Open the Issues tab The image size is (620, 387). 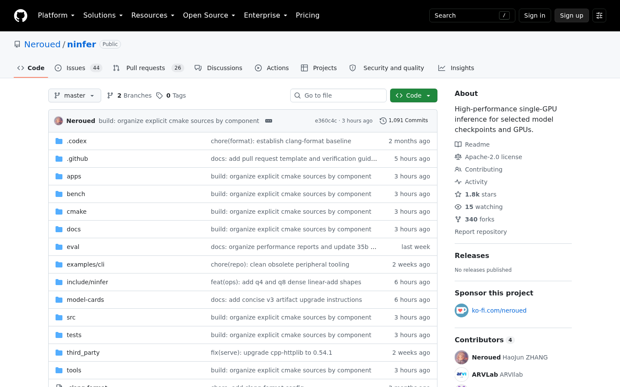pyautogui.click(x=78, y=68)
